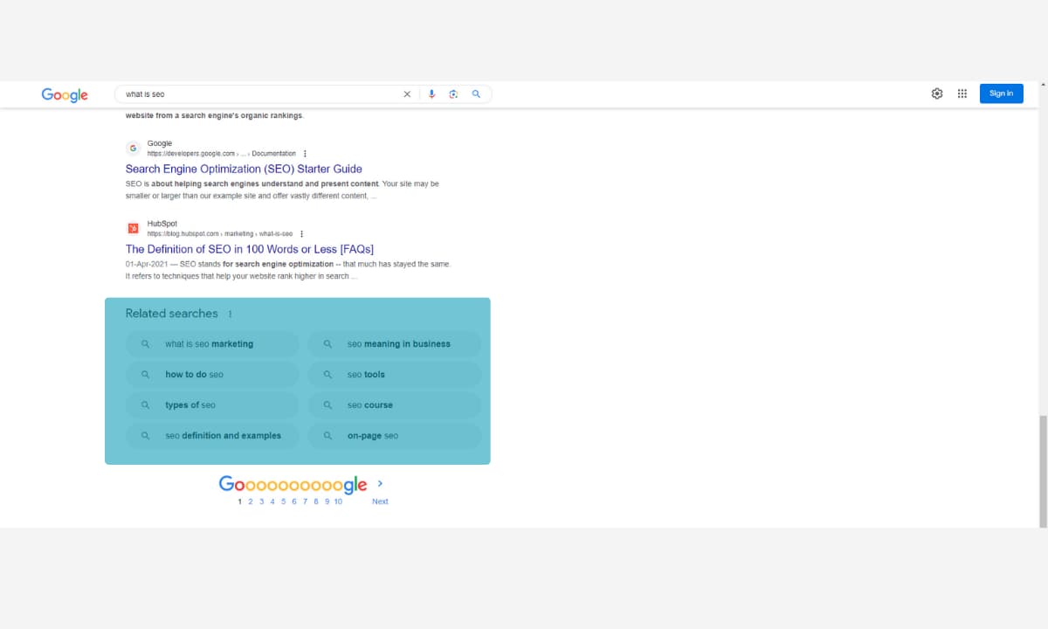1048x629 pixels.
Task: Clear the search box with X icon
Action: click(x=406, y=94)
